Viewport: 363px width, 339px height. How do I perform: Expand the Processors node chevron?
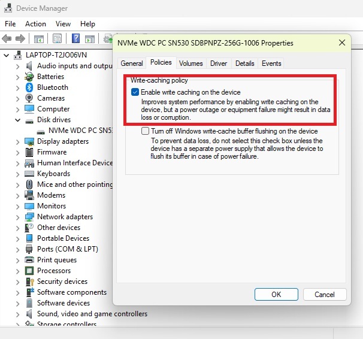pyautogui.click(x=17, y=271)
